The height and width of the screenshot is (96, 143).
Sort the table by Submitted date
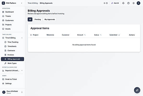pyautogui.click(x=115, y=35)
